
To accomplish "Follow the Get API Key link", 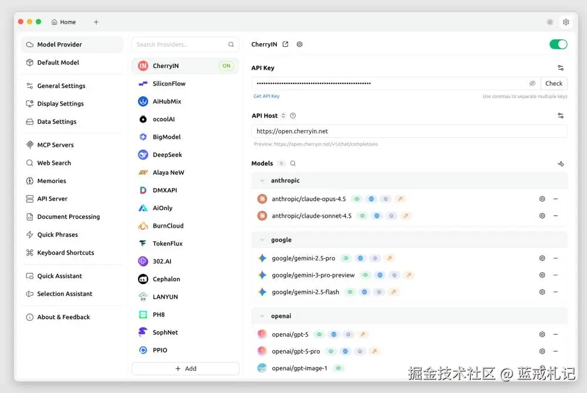I will click(x=266, y=96).
